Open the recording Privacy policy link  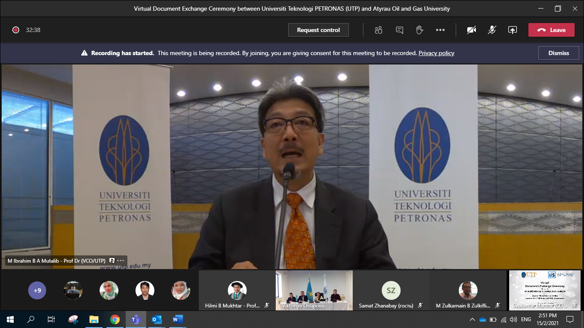point(436,53)
